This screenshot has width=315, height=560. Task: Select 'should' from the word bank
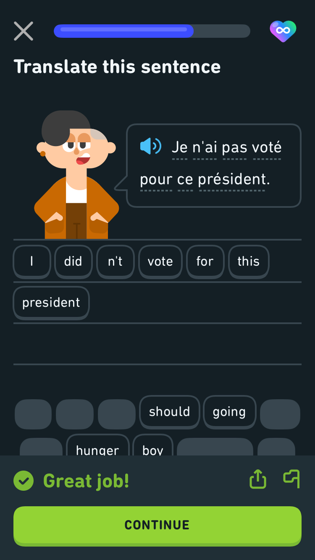(x=169, y=412)
